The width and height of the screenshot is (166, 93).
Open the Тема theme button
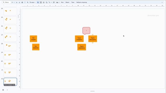[x=73, y=2]
